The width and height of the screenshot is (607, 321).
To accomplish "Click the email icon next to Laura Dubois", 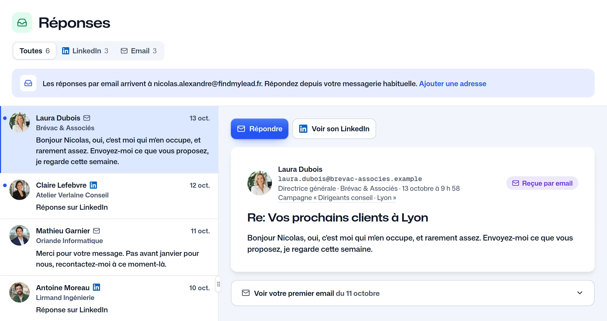I will 87,118.
